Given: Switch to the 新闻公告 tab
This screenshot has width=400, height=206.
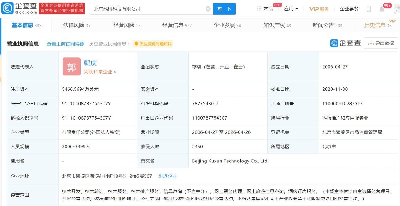Looking at the screenshot, I should click(x=327, y=25).
